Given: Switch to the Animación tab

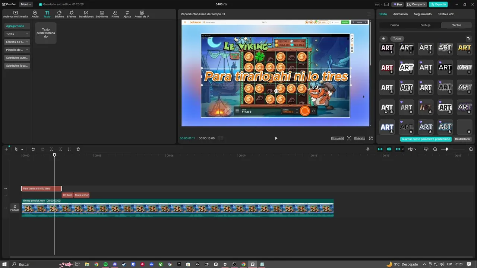Looking at the screenshot, I should tap(400, 14).
